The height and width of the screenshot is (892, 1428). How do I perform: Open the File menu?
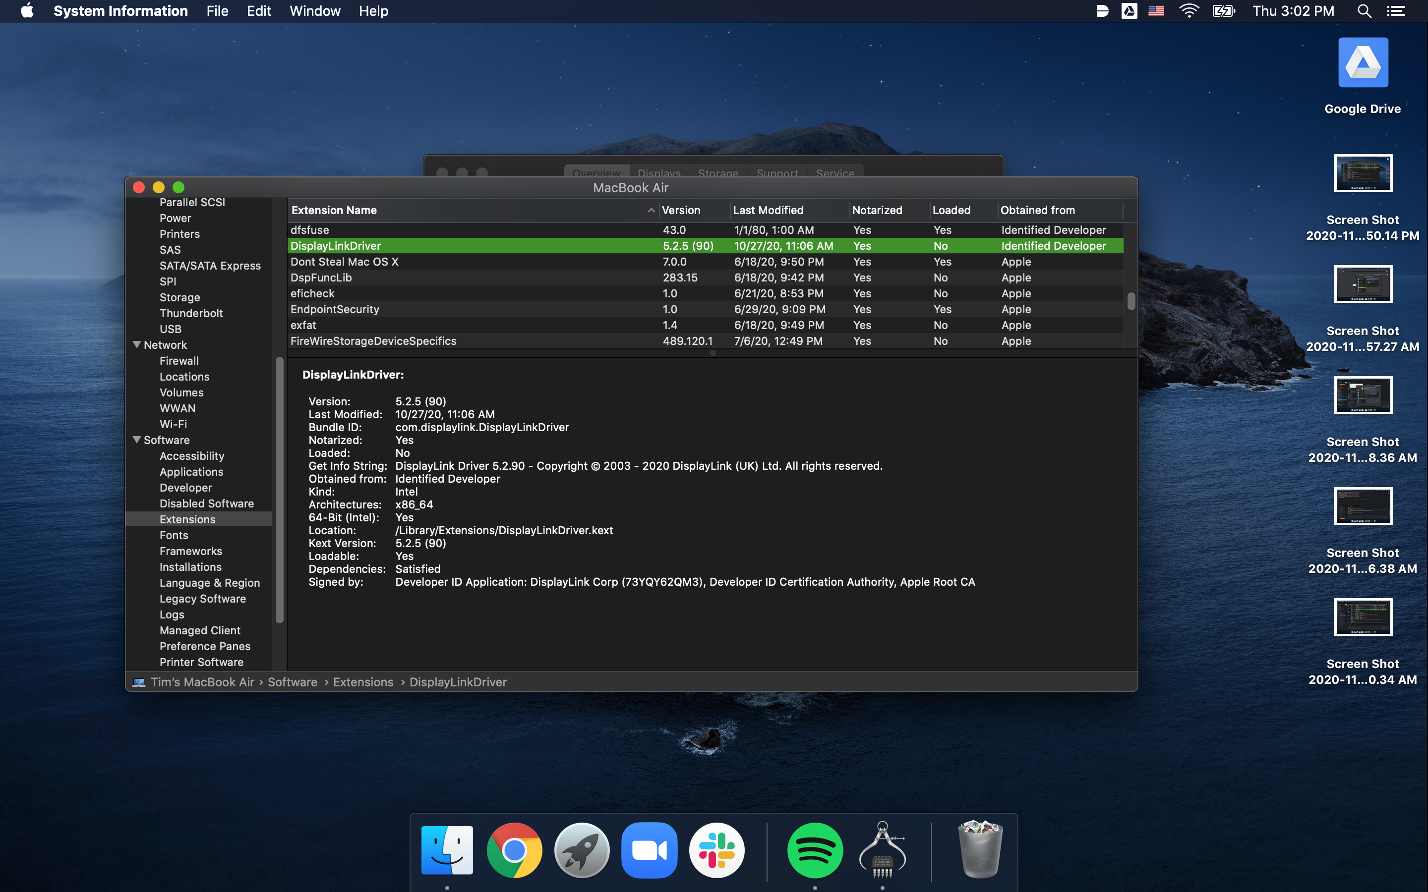(217, 10)
